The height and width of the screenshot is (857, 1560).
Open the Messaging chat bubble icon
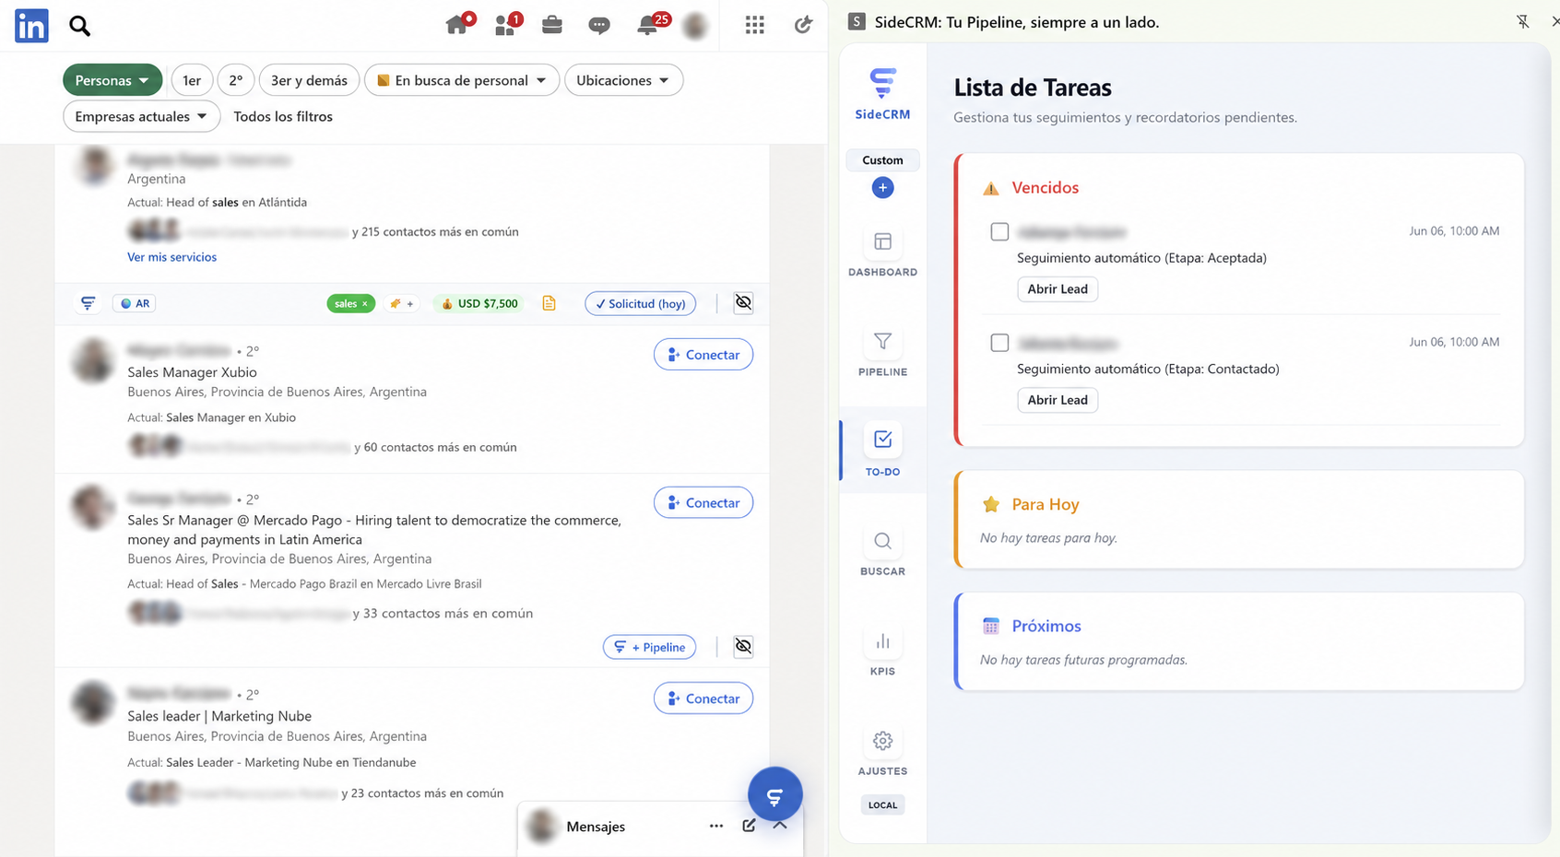pyautogui.click(x=599, y=26)
